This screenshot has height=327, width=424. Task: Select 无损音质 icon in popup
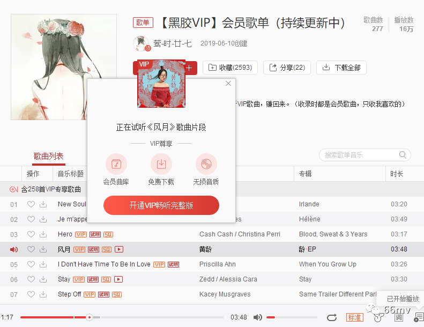pyautogui.click(x=206, y=164)
